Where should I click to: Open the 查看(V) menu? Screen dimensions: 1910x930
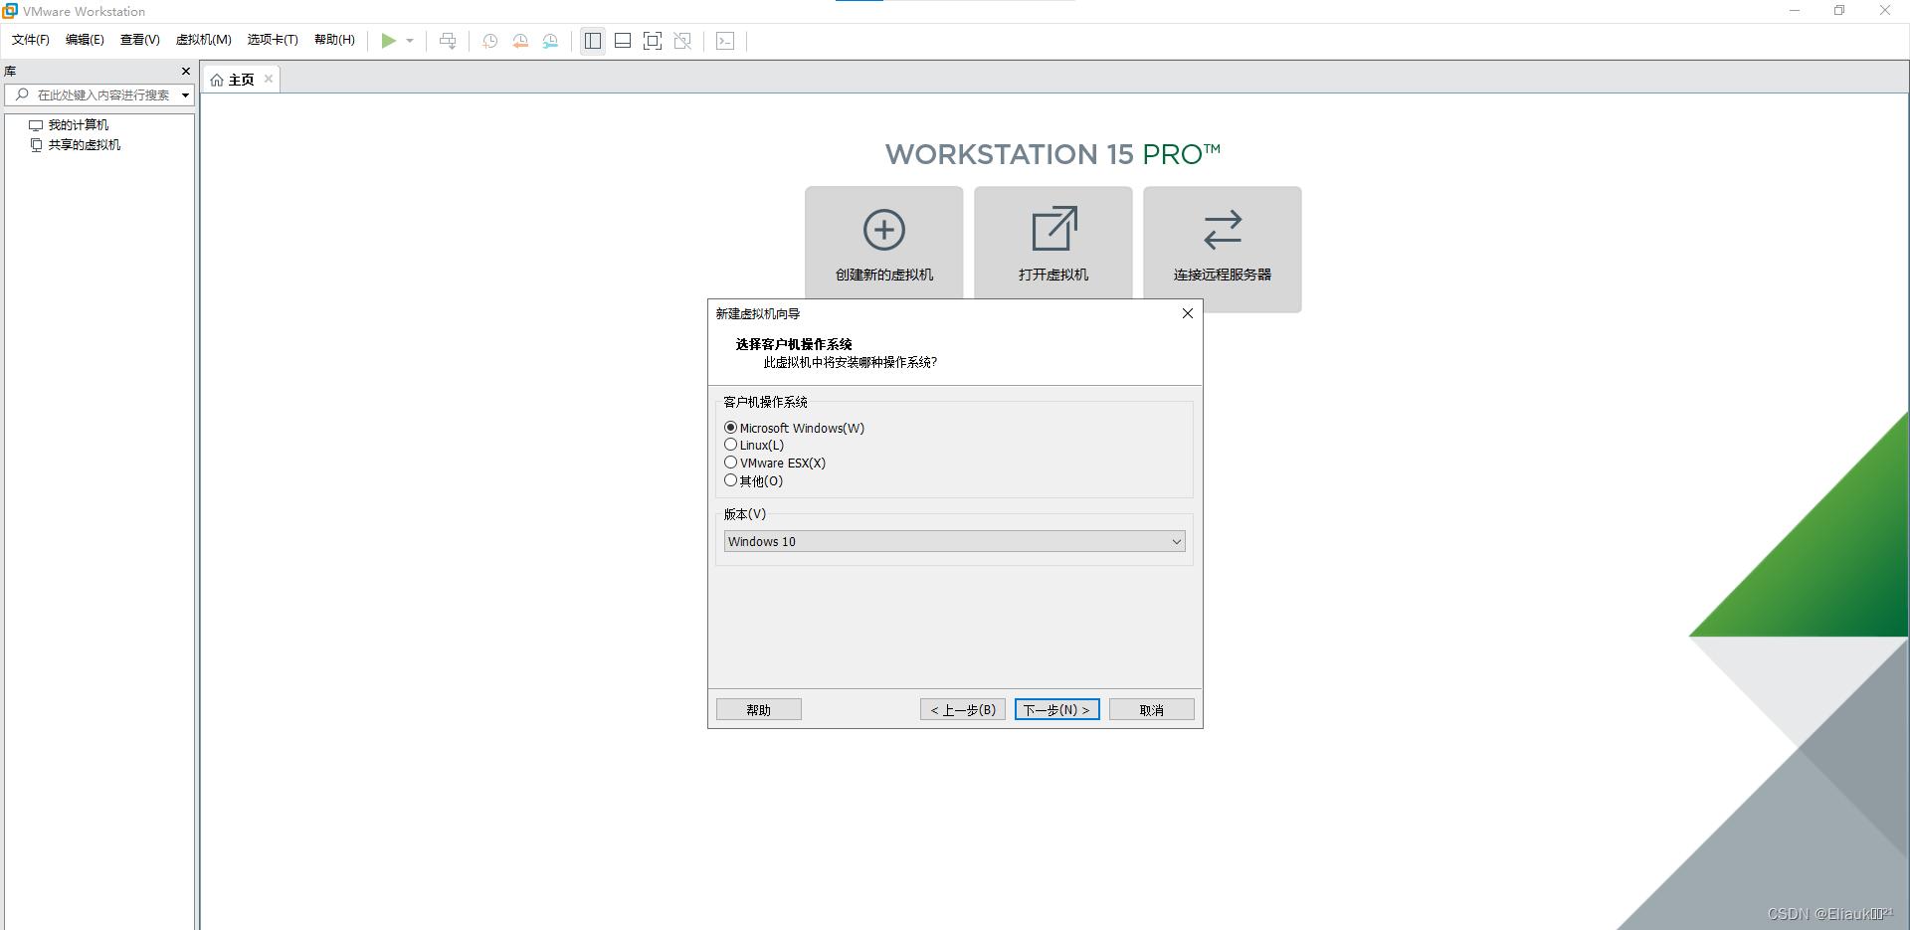point(140,40)
